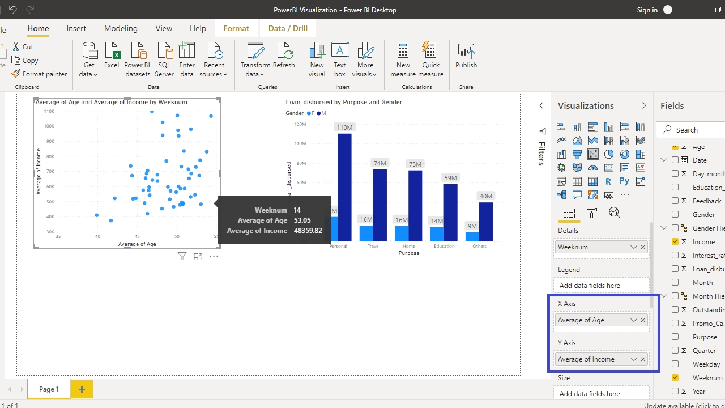Select the R script visual icon
The height and width of the screenshot is (408, 725).
(608, 181)
